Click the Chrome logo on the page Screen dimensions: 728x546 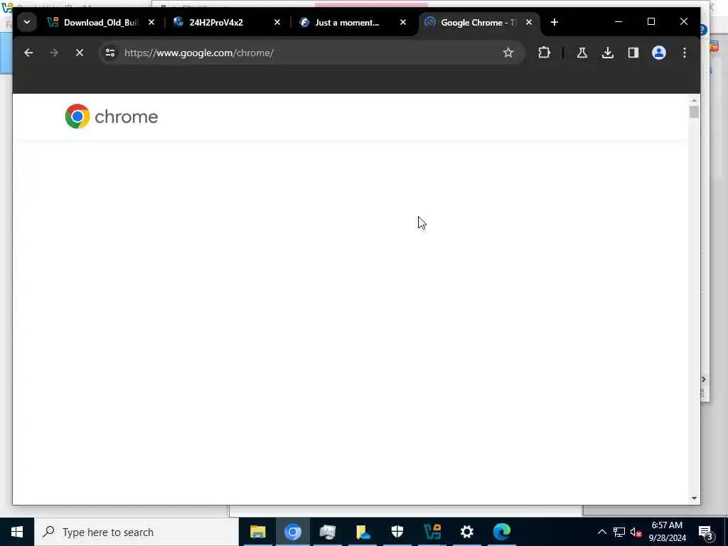pos(112,116)
